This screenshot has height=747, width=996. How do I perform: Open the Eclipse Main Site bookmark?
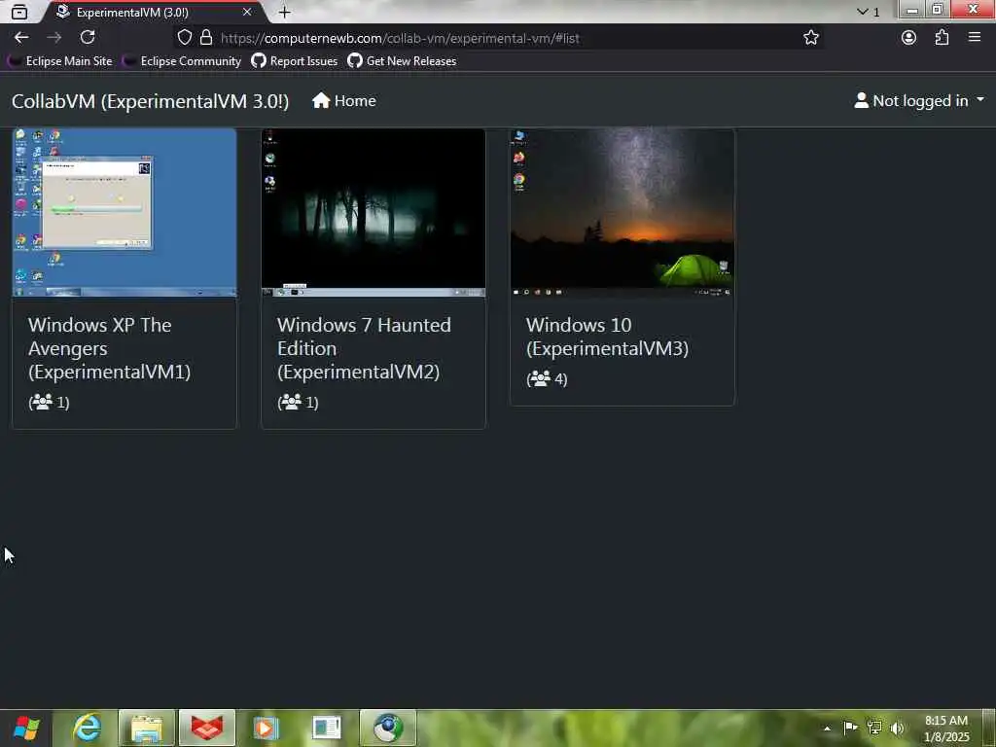click(60, 61)
